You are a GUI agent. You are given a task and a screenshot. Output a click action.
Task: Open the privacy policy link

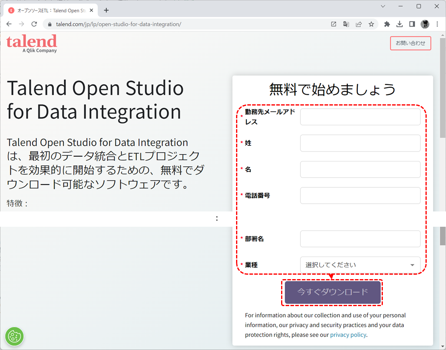click(x=348, y=335)
